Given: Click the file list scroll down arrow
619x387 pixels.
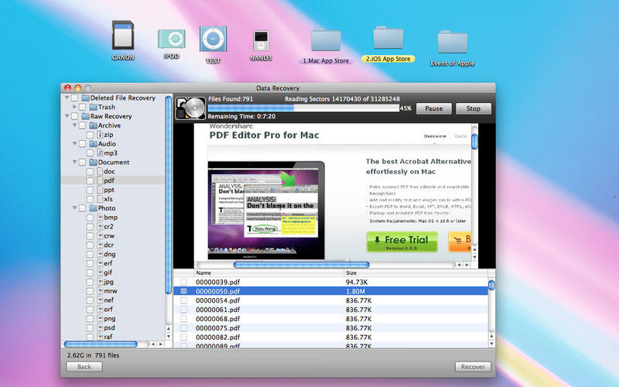Looking at the screenshot, I should click(x=491, y=344).
